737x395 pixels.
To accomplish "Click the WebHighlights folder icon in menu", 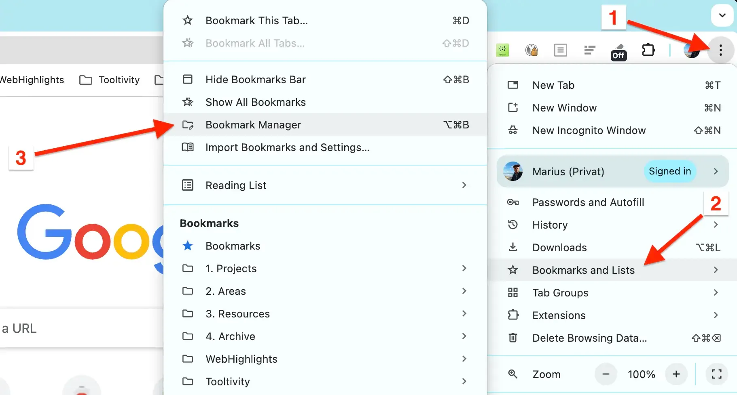I will [x=188, y=359].
